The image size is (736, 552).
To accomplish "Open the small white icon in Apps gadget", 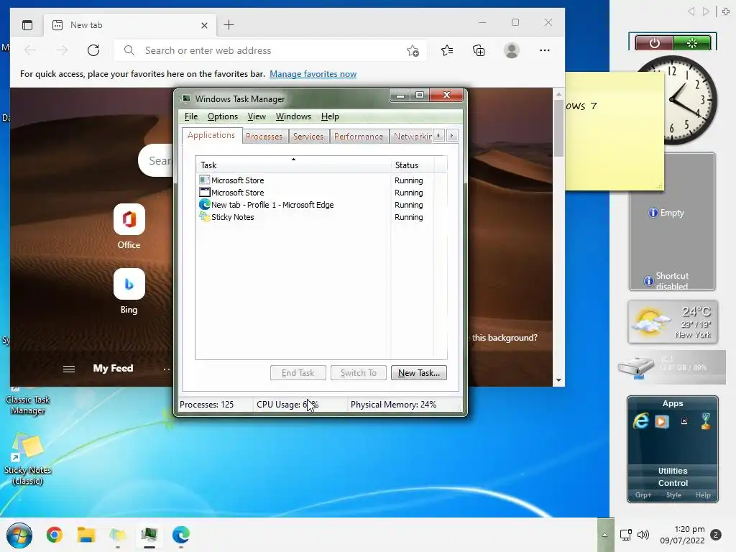I will pyautogui.click(x=684, y=421).
